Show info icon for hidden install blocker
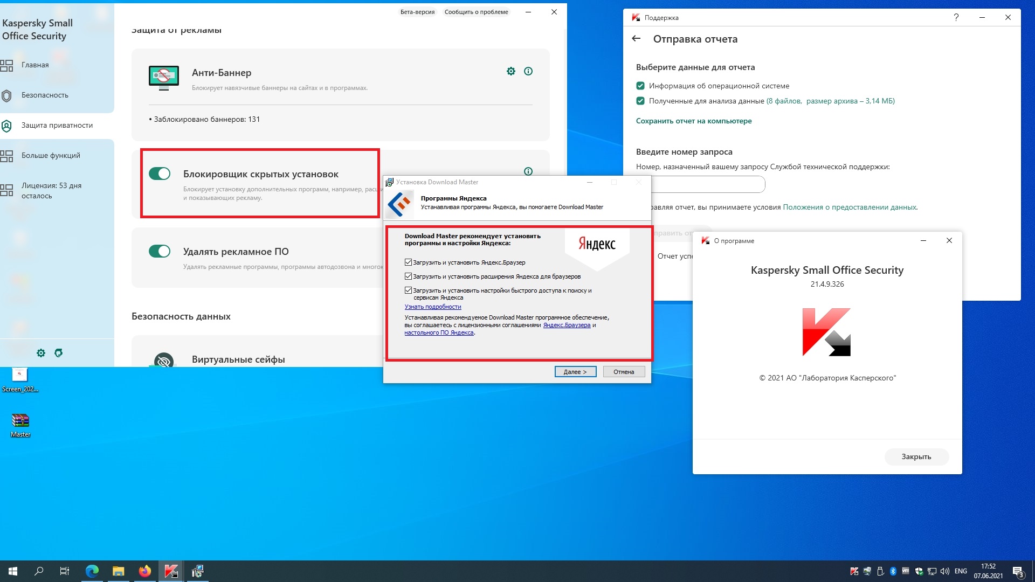 [528, 171]
